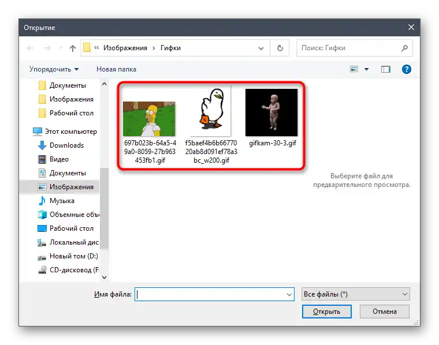The width and height of the screenshot is (439, 345).
Task: Open the Изображения path segment
Action: (x=125, y=48)
